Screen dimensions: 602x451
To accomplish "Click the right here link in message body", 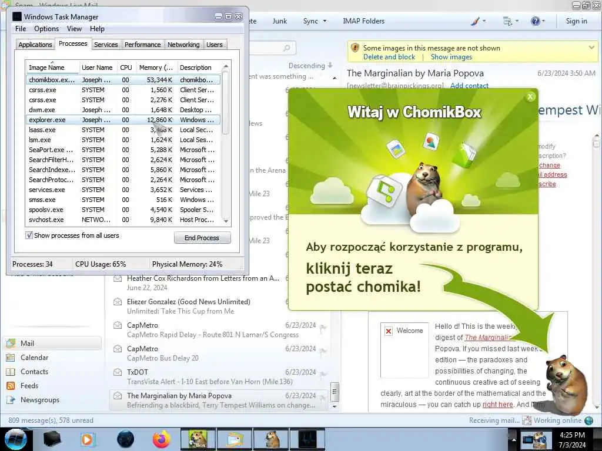I will coord(497,404).
